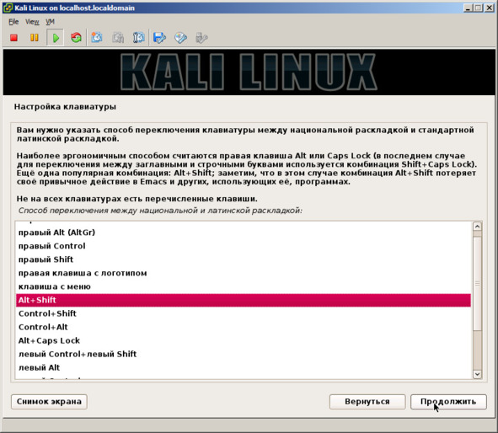Click the green Play VM button

coord(56,38)
